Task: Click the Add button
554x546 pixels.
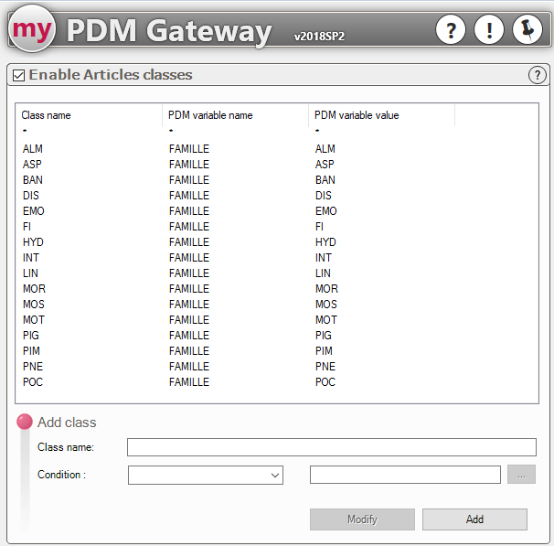Action: 474,519
